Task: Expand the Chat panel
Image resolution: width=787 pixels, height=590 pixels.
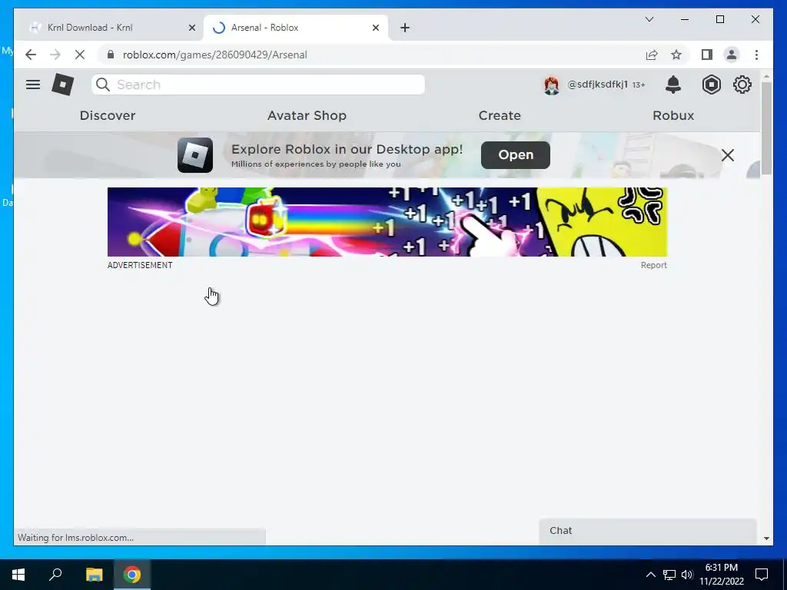Action: pos(647,531)
